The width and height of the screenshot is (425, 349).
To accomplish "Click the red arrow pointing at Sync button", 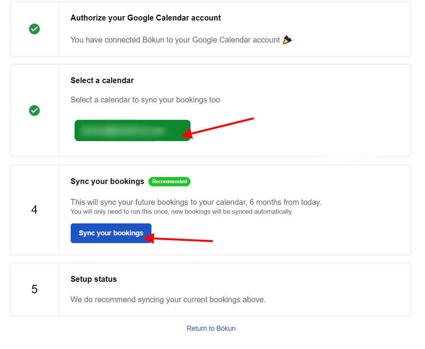I will (178, 238).
